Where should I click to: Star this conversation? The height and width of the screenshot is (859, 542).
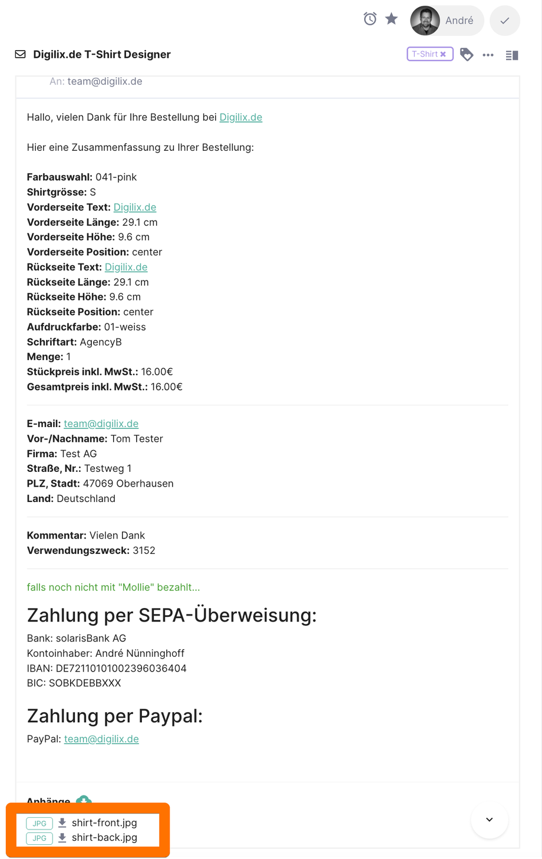click(x=392, y=19)
